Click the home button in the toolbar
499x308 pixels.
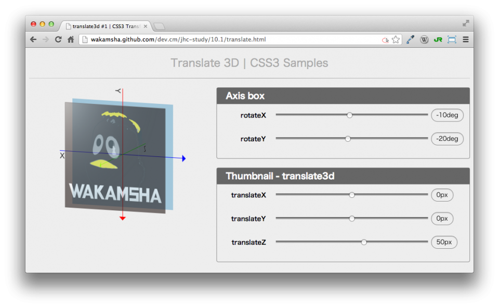(70, 39)
